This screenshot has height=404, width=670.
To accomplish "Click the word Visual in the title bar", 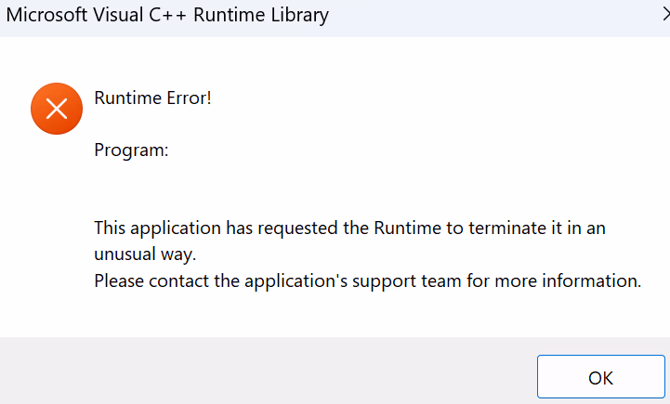I will [118, 15].
